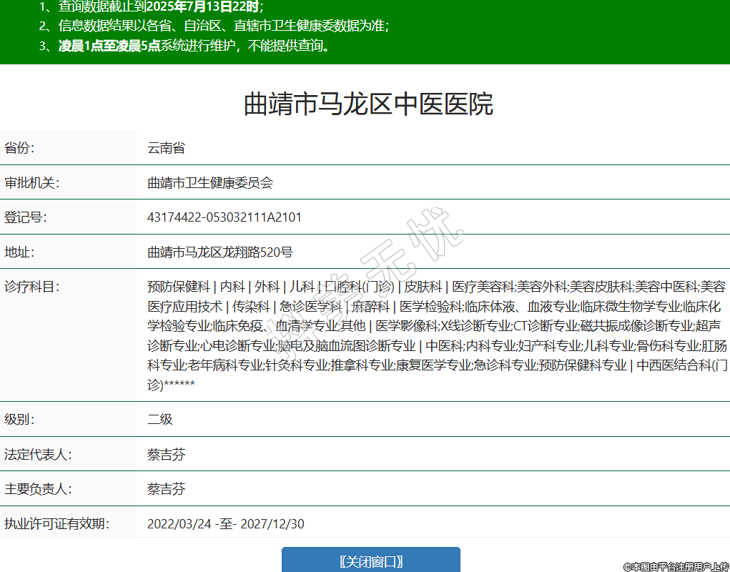The height and width of the screenshot is (572, 730).
Task: Click the 诊疗科目 field label
Action: pyautogui.click(x=31, y=287)
